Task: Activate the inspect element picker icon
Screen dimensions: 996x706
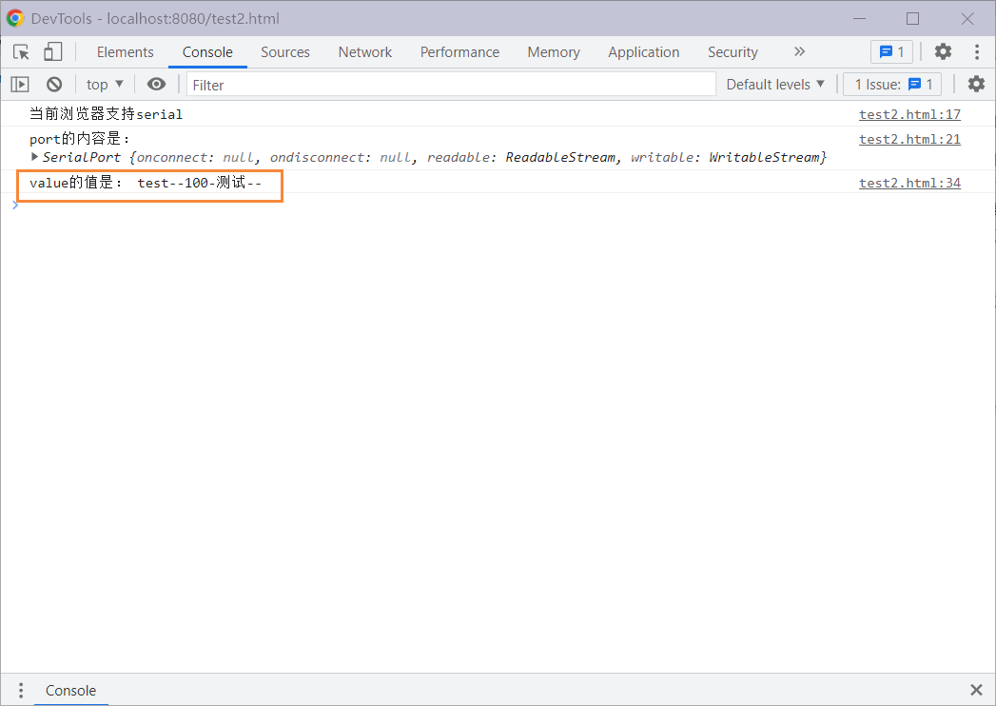Action: point(21,52)
